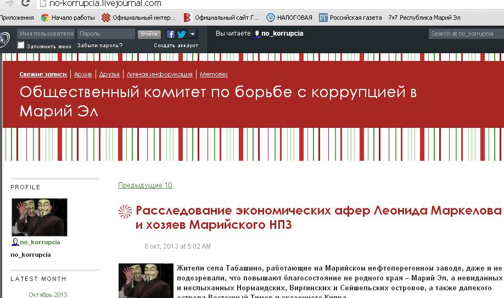Click the Twitter login icon
Viewport: 504px width, 298px height.
click(181, 34)
